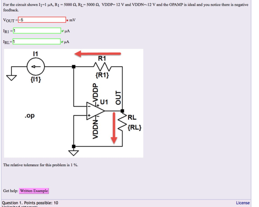Click the circuit schematic image
This screenshot has height=207, width=259.
pos(74,103)
